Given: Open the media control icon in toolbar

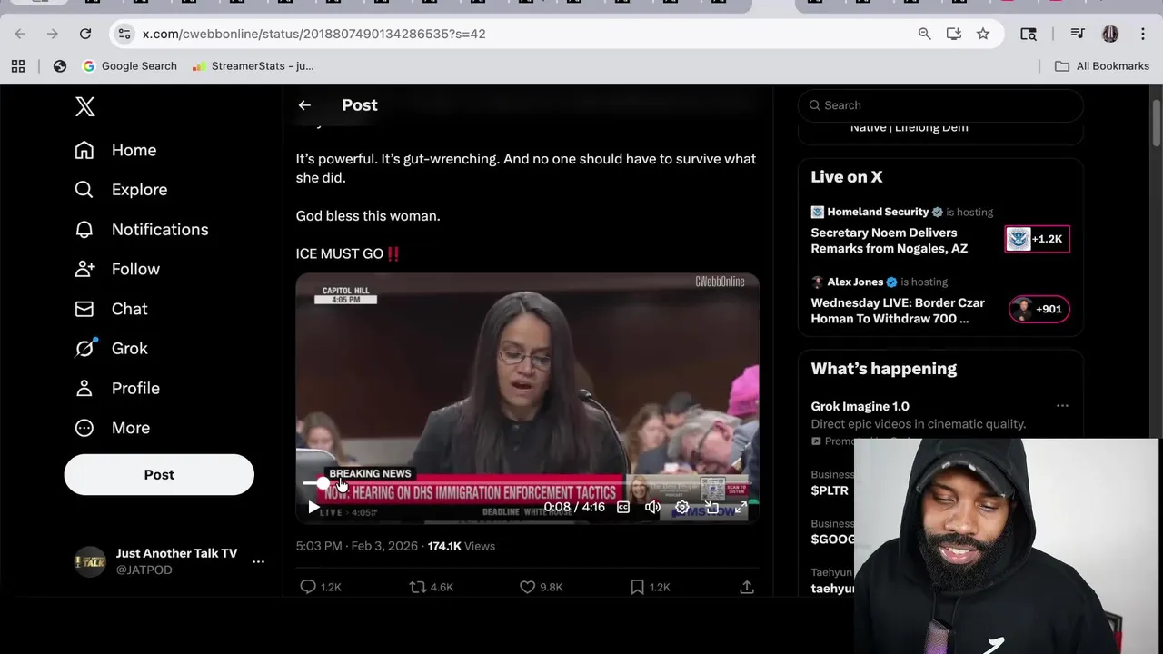Looking at the screenshot, I should click(x=1078, y=34).
